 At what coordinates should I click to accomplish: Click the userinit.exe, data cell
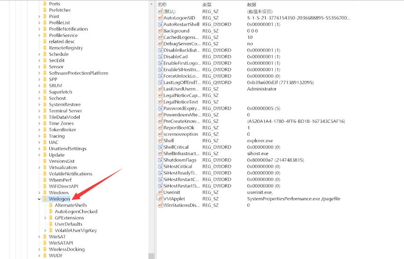tap(260, 192)
